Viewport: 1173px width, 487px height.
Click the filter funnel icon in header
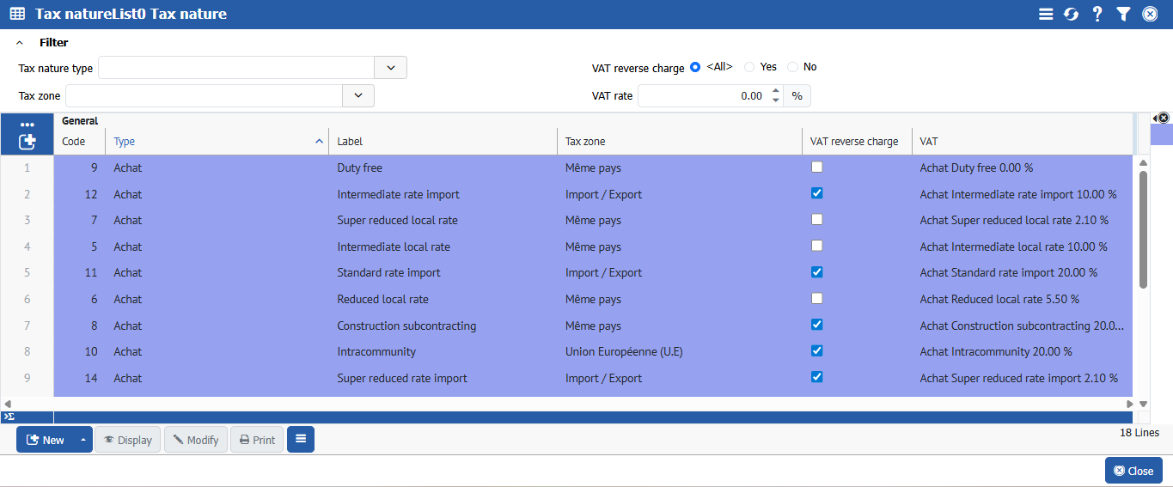pyautogui.click(x=1123, y=15)
